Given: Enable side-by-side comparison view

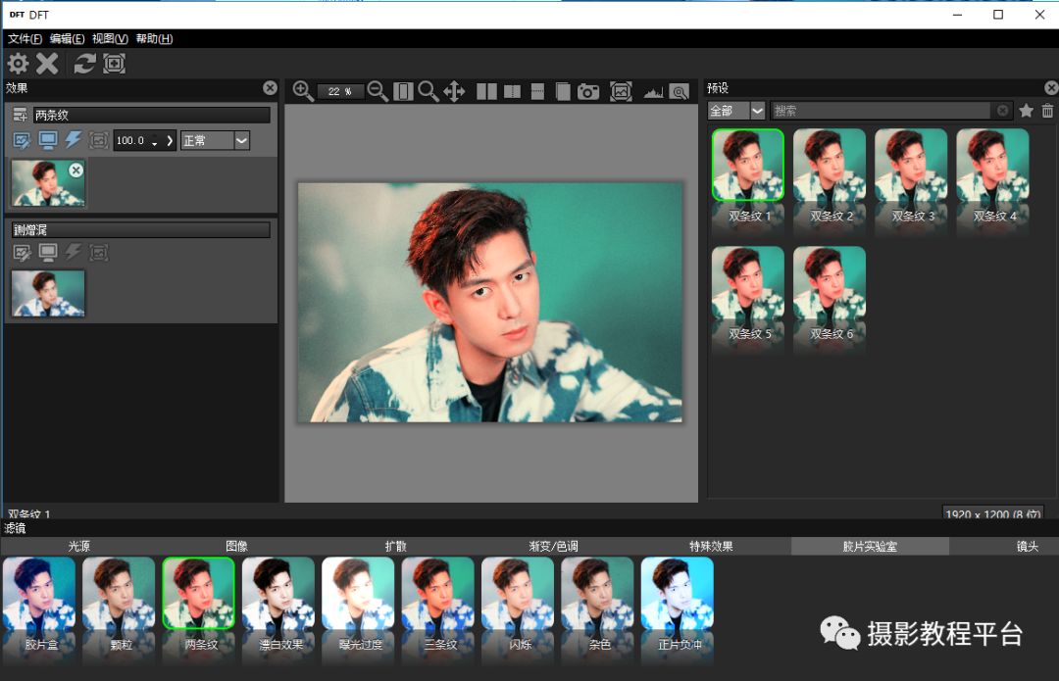Looking at the screenshot, I should [486, 91].
